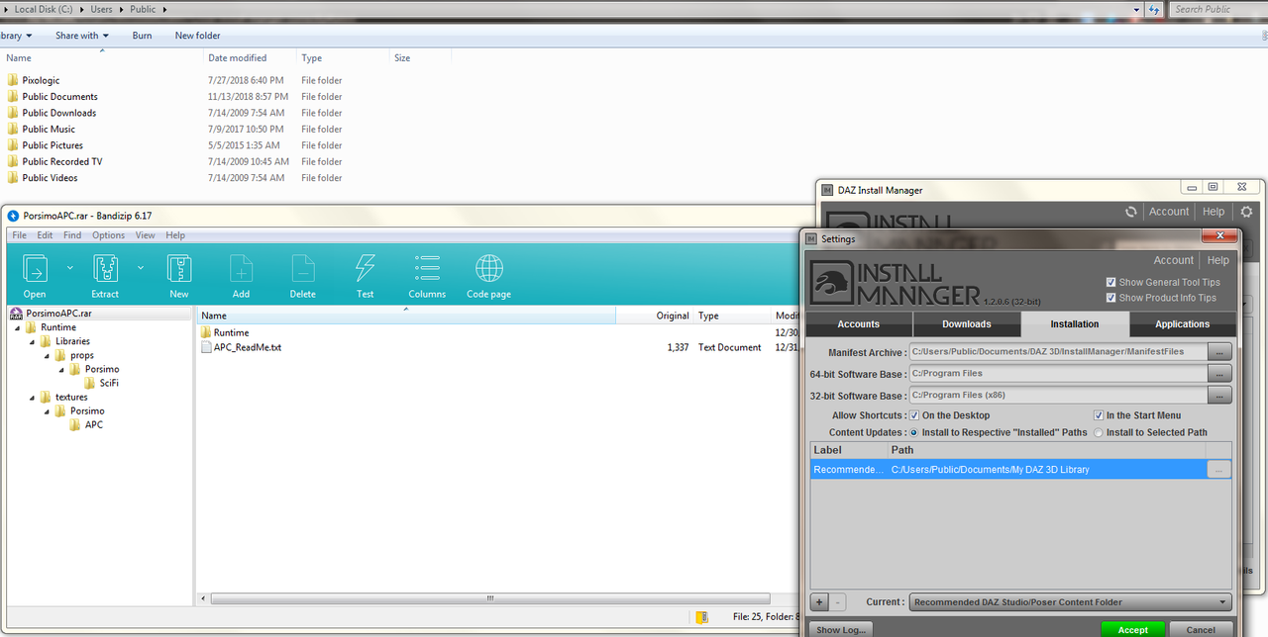Click the New archive icon in Bandizip
This screenshot has height=637, width=1268.
point(179,269)
